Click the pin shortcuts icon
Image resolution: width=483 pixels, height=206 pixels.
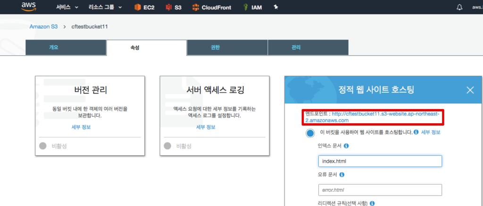(x=276, y=7)
